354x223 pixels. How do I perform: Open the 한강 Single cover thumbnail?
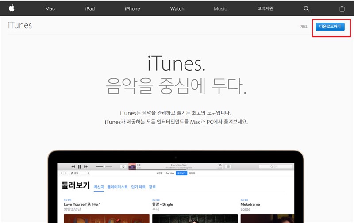tap(195, 219)
